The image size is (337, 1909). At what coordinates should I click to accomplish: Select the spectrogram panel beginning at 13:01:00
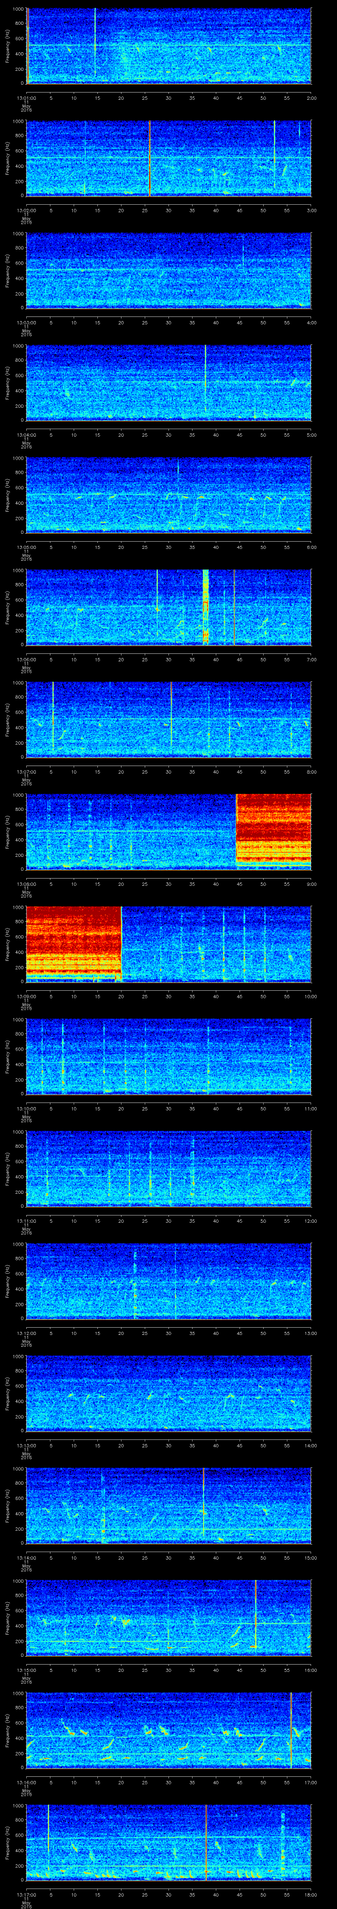click(x=168, y=46)
